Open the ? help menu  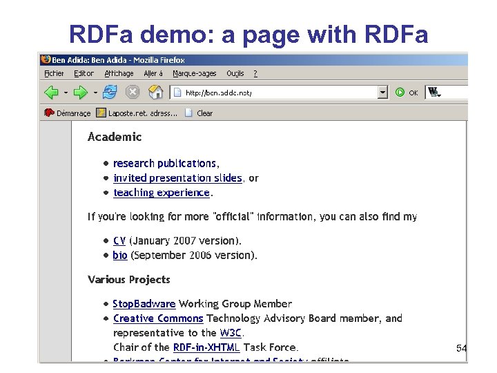pyautogui.click(x=255, y=74)
